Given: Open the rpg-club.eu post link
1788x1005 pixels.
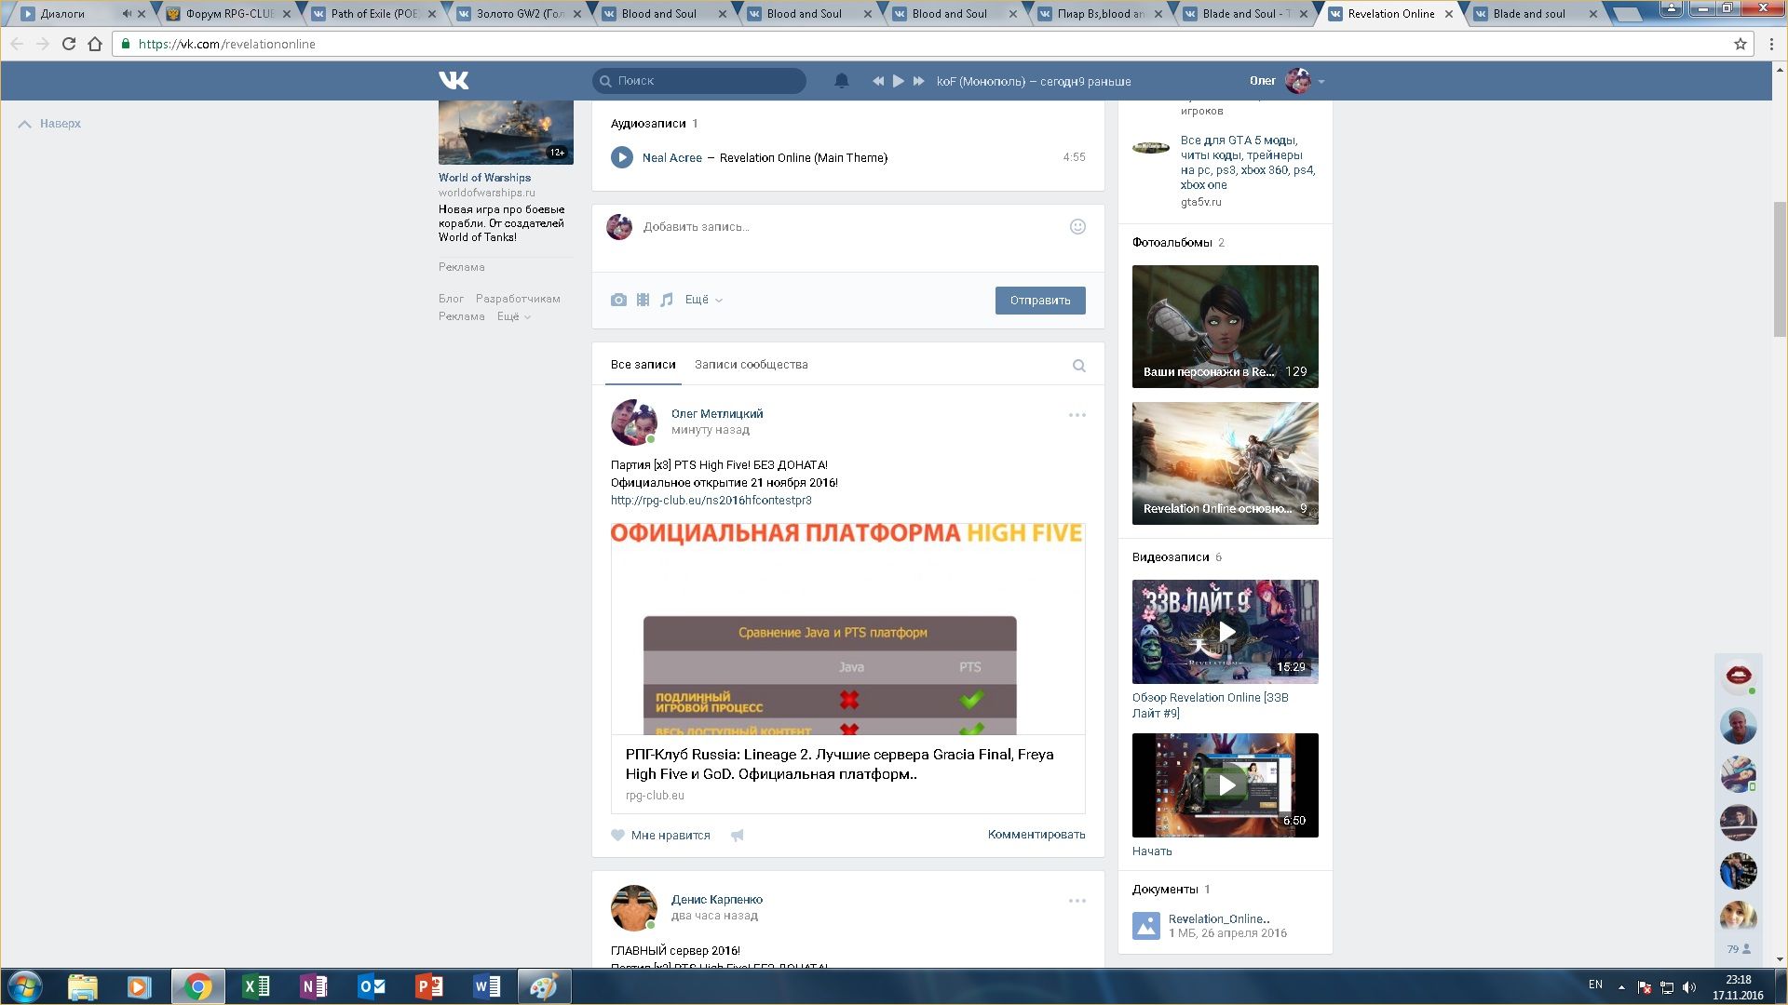Looking at the screenshot, I should [711, 500].
